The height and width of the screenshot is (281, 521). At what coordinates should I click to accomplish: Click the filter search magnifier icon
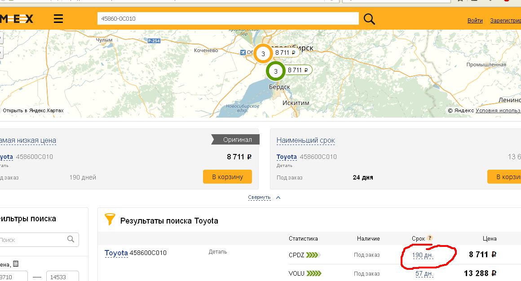(x=71, y=239)
